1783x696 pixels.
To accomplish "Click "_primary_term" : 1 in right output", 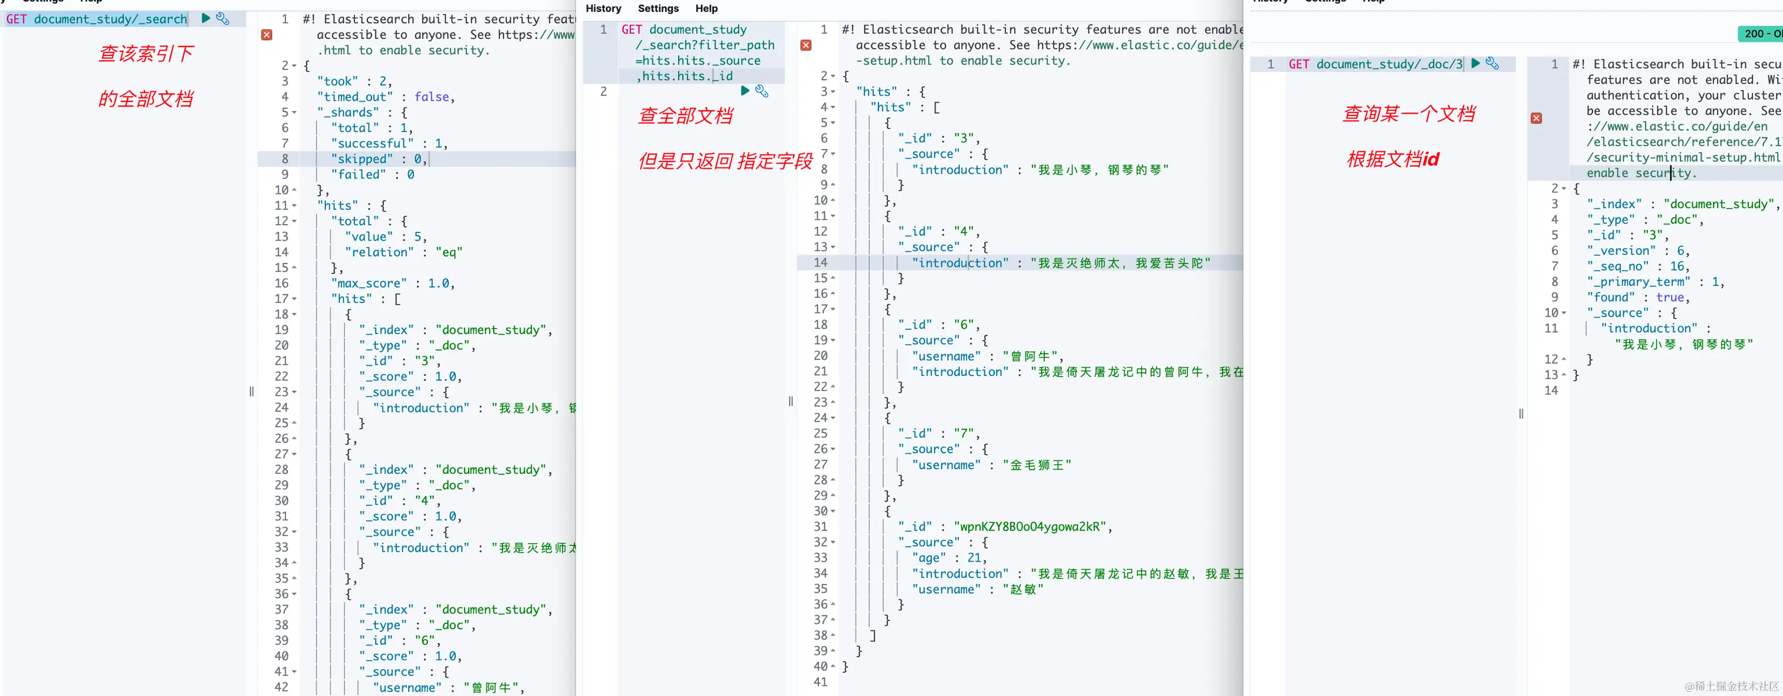I will click(1656, 282).
